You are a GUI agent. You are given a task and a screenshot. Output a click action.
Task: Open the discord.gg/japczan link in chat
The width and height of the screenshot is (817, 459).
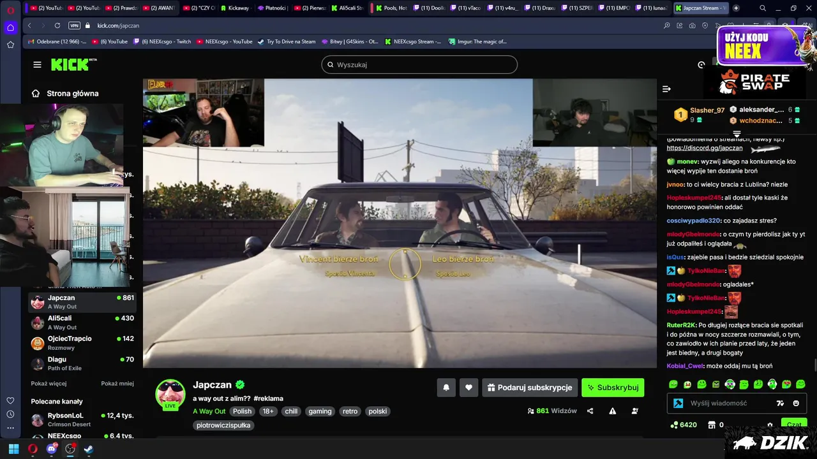click(x=705, y=148)
